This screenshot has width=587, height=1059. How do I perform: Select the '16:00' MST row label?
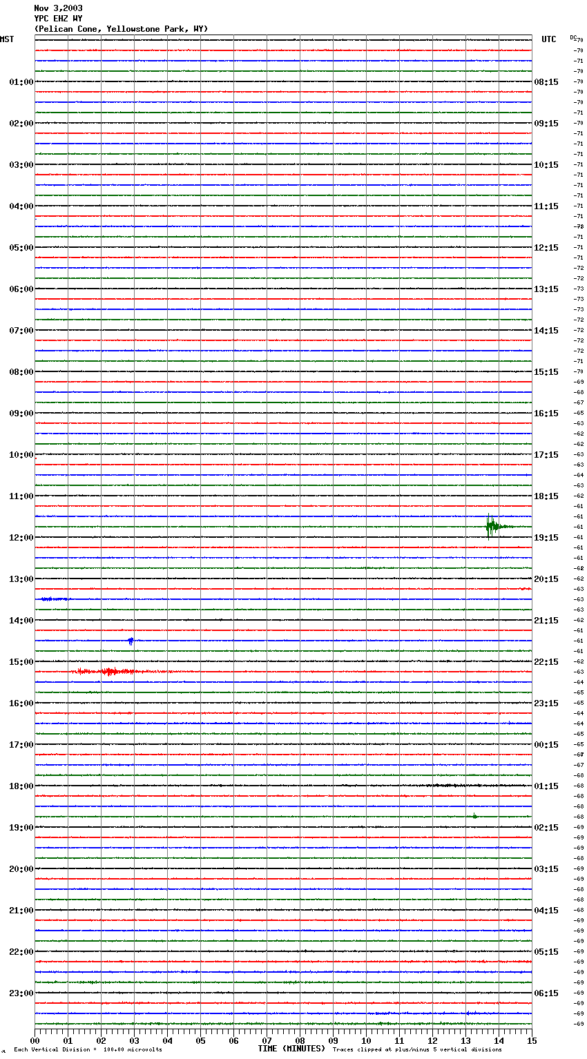pyautogui.click(x=21, y=703)
